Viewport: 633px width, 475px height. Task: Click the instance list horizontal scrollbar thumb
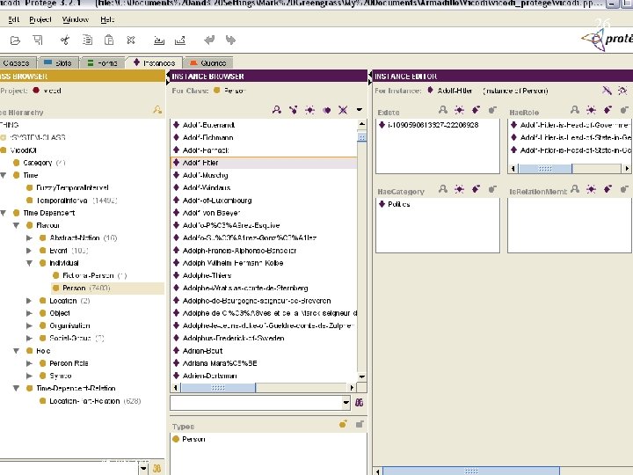coord(218,388)
